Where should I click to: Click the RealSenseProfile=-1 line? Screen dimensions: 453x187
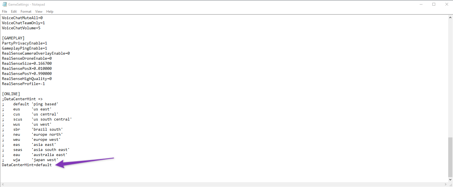(23, 84)
